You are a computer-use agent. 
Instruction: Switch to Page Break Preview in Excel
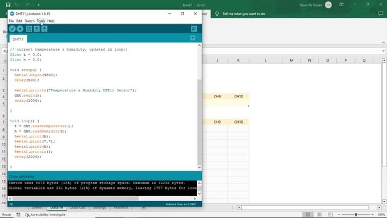click(x=331, y=214)
